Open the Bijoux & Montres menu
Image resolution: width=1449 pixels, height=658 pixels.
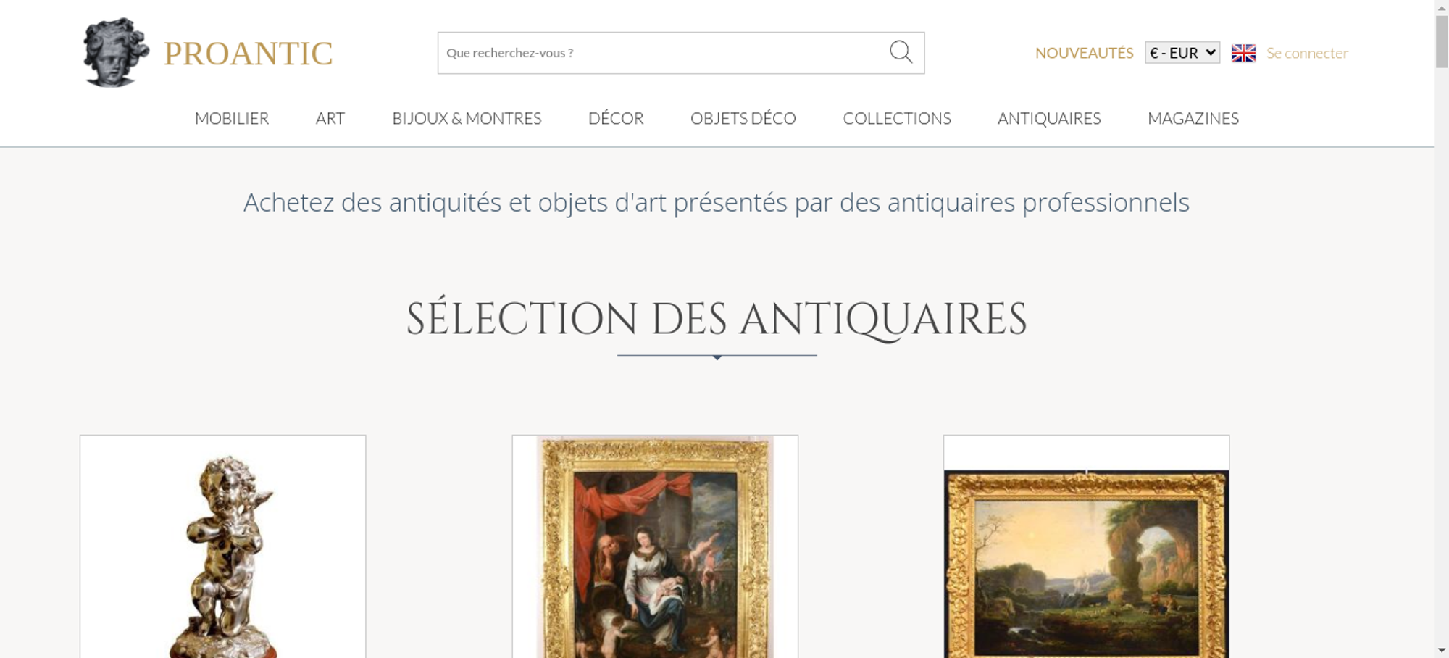click(467, 118)
